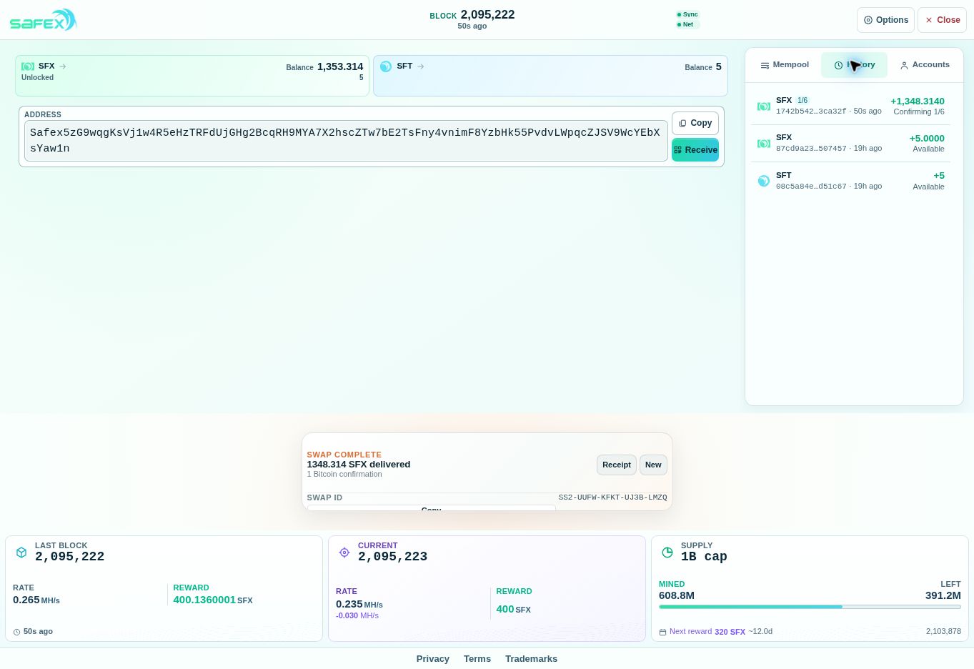Click the Sync status indicator
Screen dimensions: 974x669
tap(687, 14)
